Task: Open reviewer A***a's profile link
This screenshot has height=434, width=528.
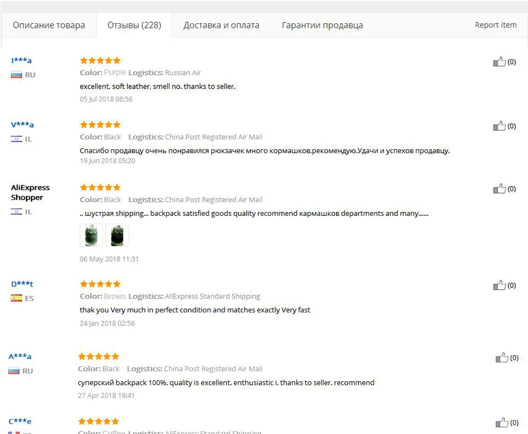Action: click(x=20, y=356)
